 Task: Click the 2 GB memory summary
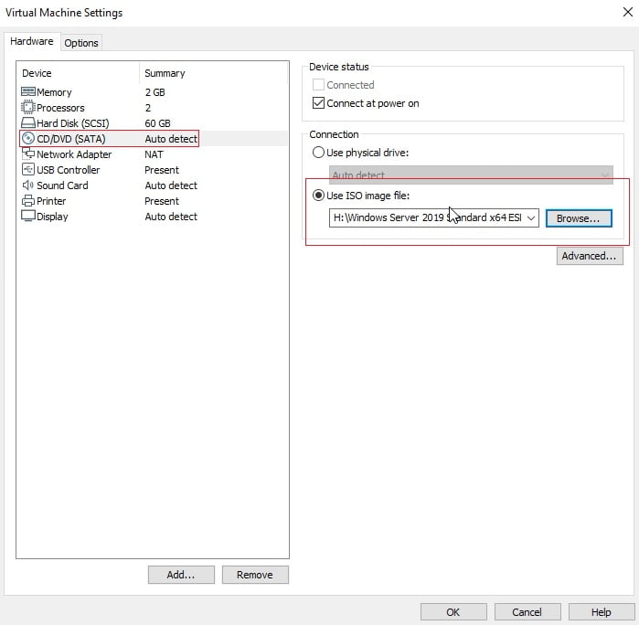click(x=154, y=92)
